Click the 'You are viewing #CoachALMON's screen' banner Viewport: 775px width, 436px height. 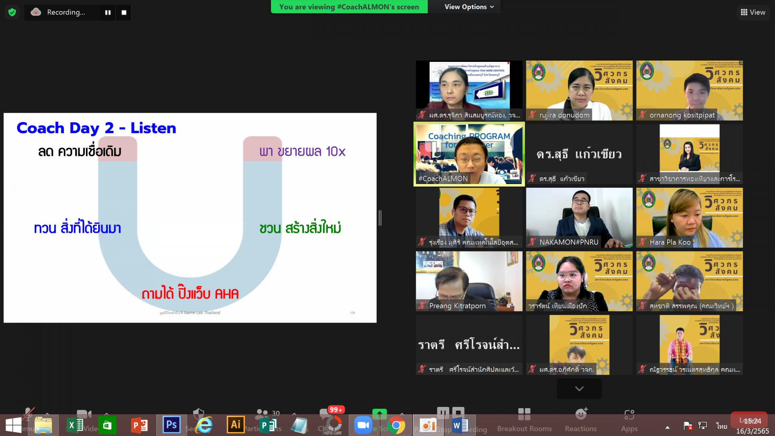coord(349,6)
